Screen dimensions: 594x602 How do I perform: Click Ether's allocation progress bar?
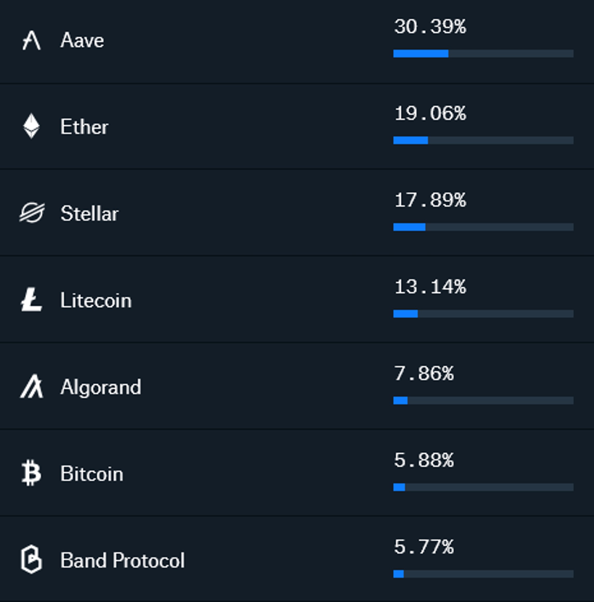[x=483, y=140]
